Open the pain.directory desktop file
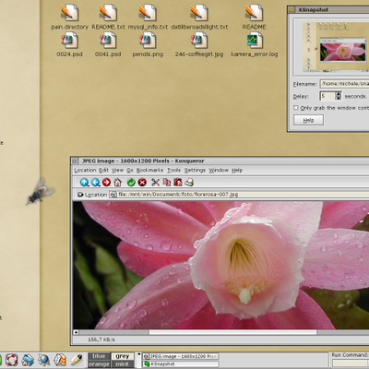Screen dimensions: 369x369 pos(69,18)
